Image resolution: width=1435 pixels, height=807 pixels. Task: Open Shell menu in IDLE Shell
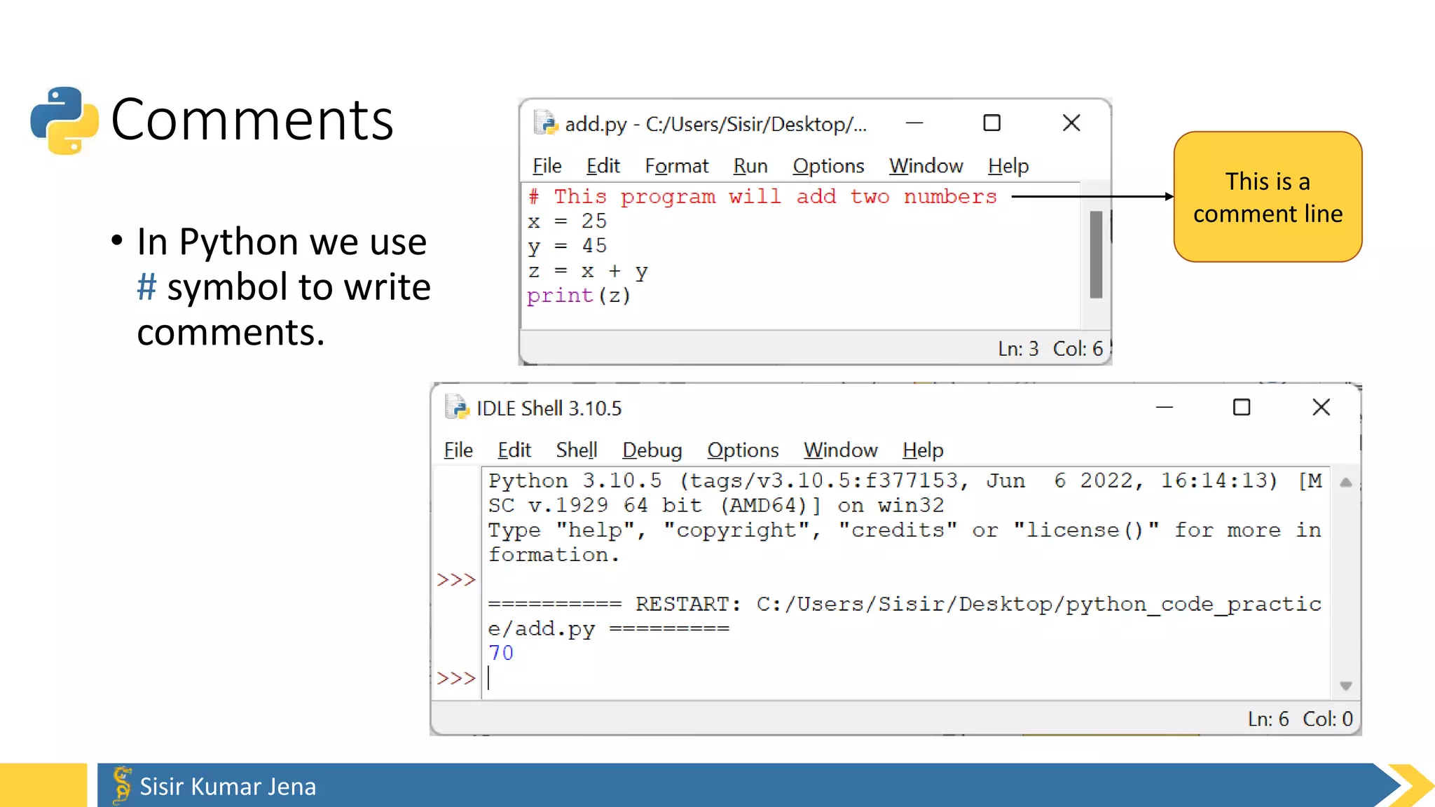coord(576,450)
